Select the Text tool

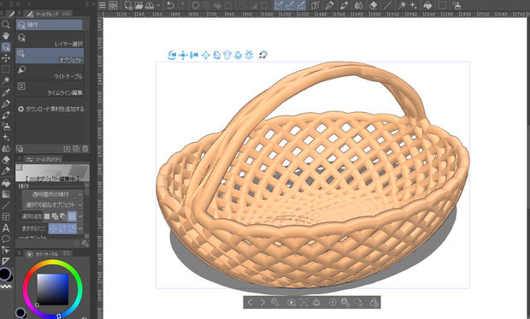coord(6,228)
